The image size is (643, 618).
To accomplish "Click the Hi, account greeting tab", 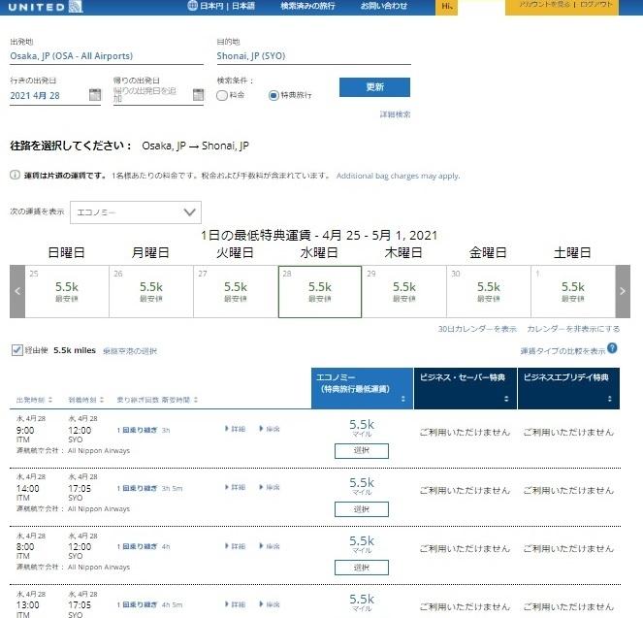I will [446, 7].
